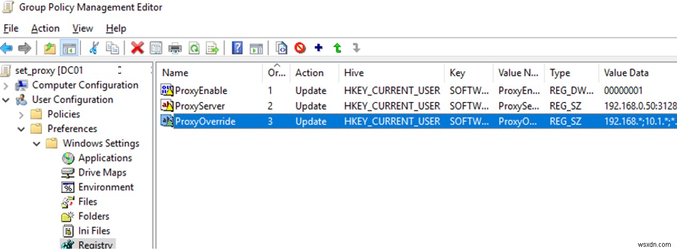677x250 pixels.
Task: Click the Display Xml toolbar icon
Action: [x=282, y=49]
